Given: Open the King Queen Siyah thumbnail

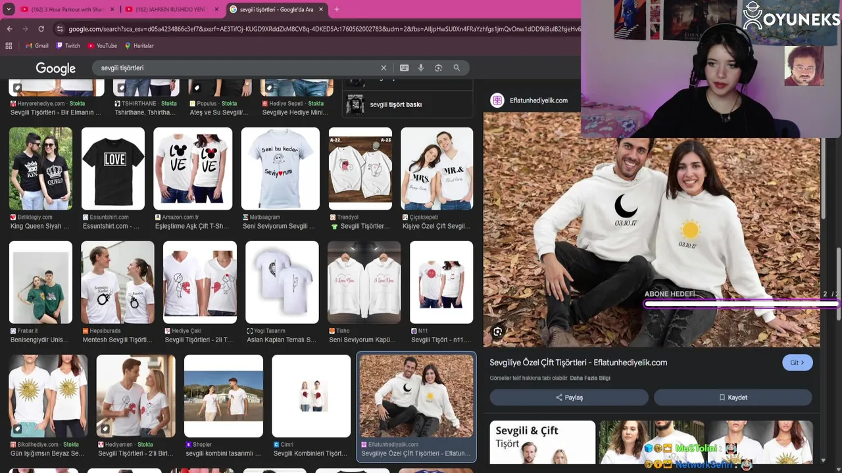Looking at the screenshot, I should 41,169.
